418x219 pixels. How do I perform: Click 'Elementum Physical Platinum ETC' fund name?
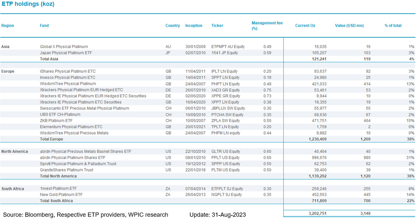71,127
